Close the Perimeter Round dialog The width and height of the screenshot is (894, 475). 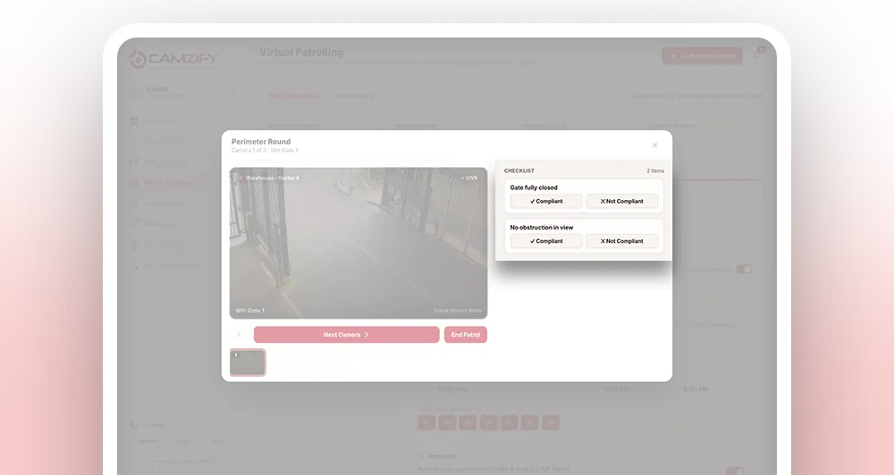(654, 146)
